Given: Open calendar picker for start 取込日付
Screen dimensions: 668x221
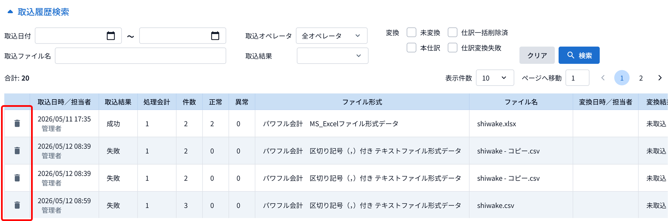Looking at the screenshot, I should click(111, 36).
